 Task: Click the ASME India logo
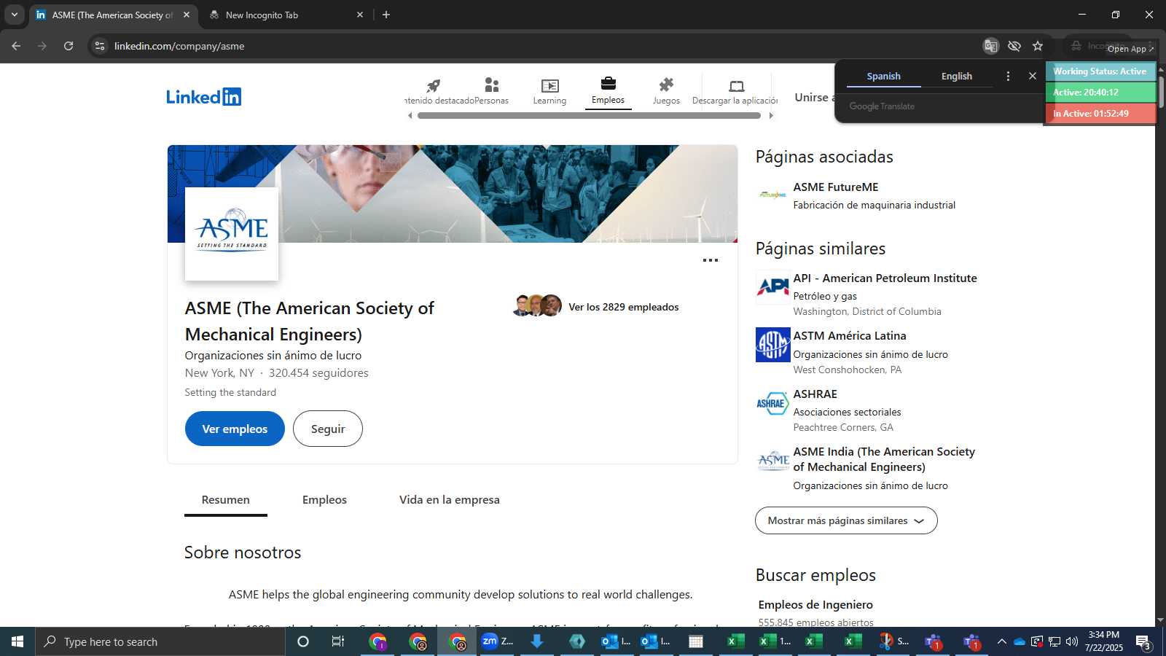pos(772,461)
